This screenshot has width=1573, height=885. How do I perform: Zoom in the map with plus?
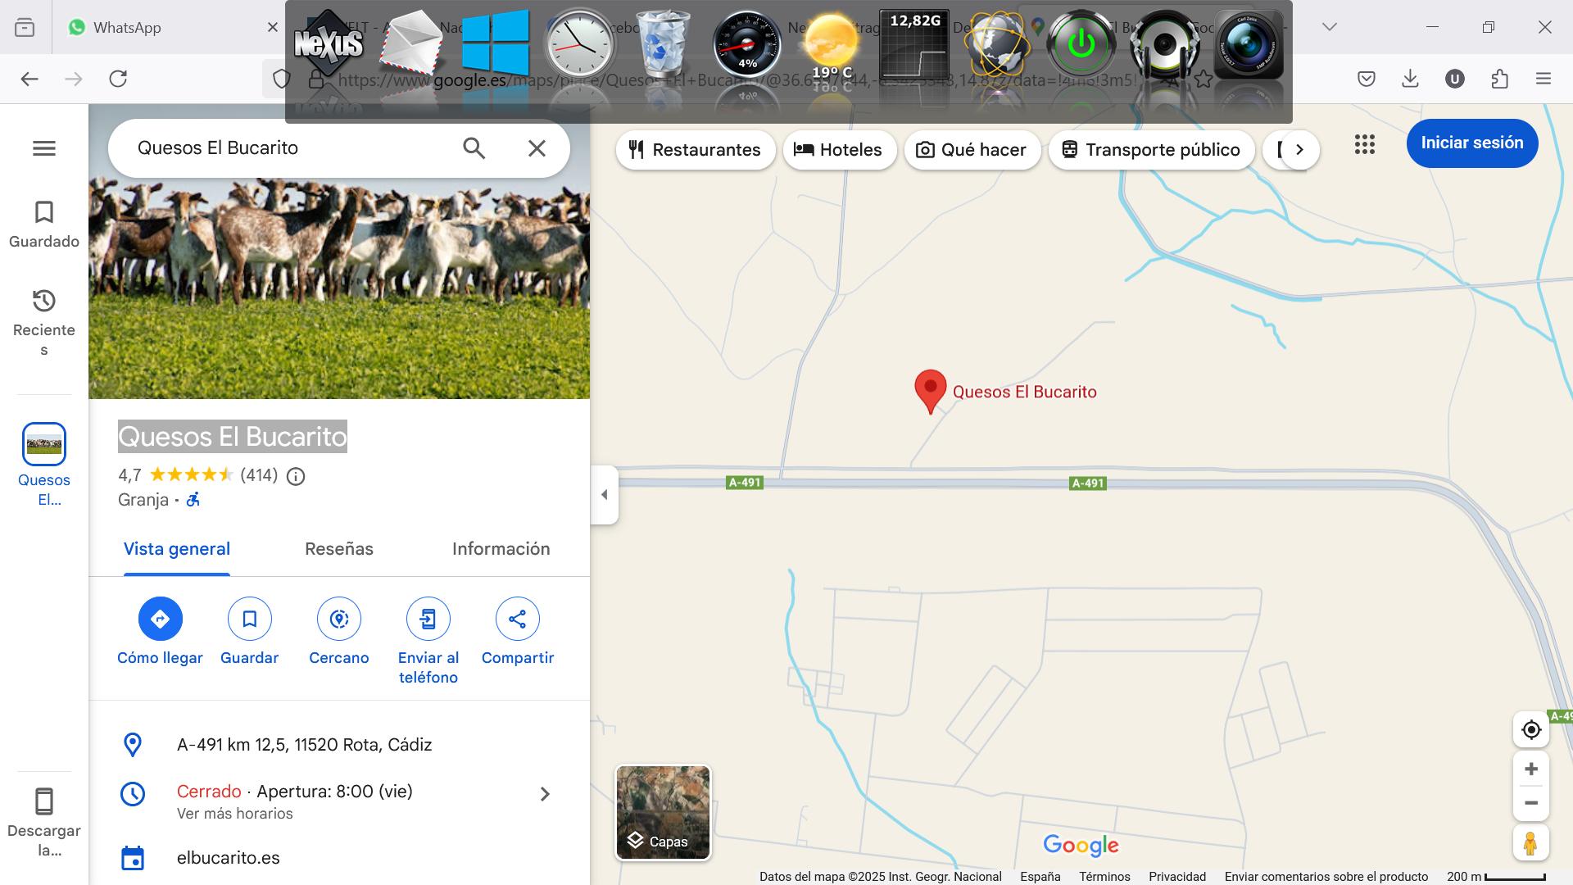pyautogui.click(x=1530, y=769)
